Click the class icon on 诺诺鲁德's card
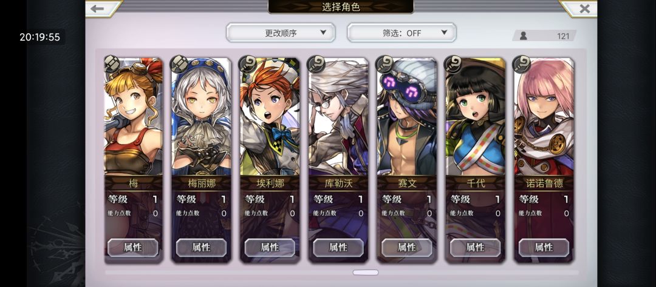The image size is (656, 287). point(522,64)
